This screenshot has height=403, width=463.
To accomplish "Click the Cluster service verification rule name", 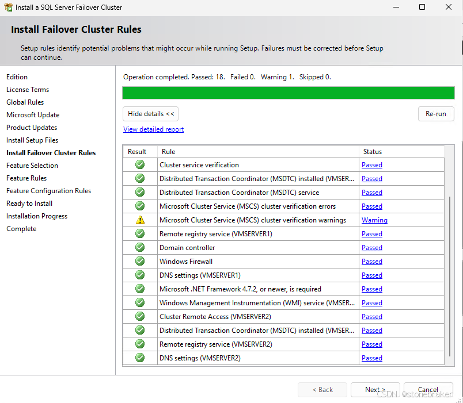I will pyautogui.click(x=199, y=165).
